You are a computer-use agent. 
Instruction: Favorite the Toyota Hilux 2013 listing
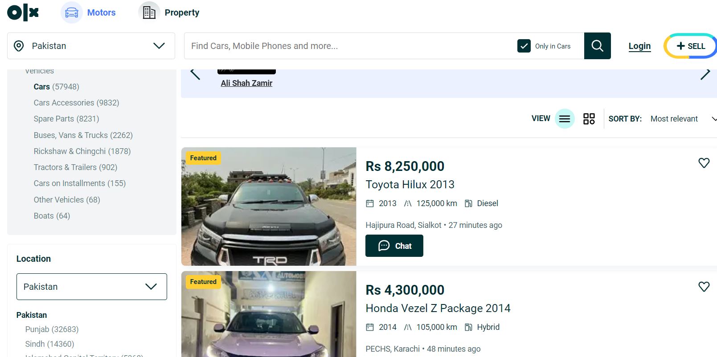[704, 163]
